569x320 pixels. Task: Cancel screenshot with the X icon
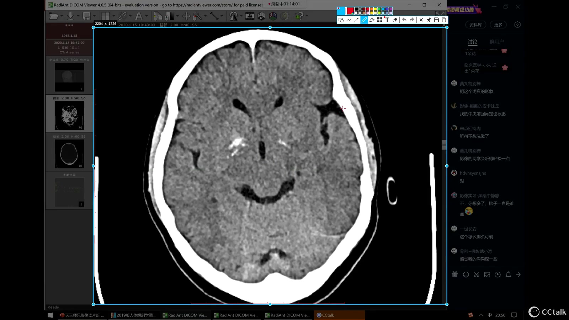(421, 20)
